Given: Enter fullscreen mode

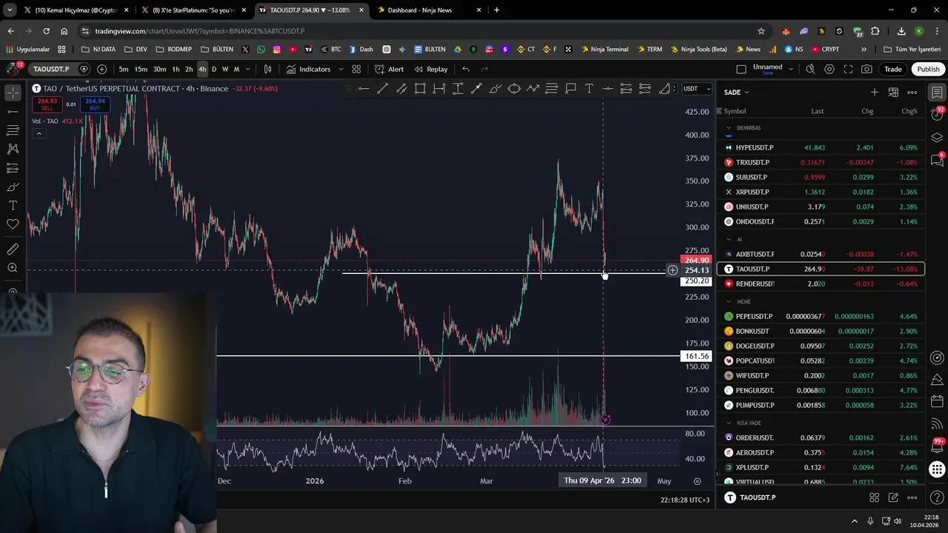Looking at the screenshot, I should [848, 69].
